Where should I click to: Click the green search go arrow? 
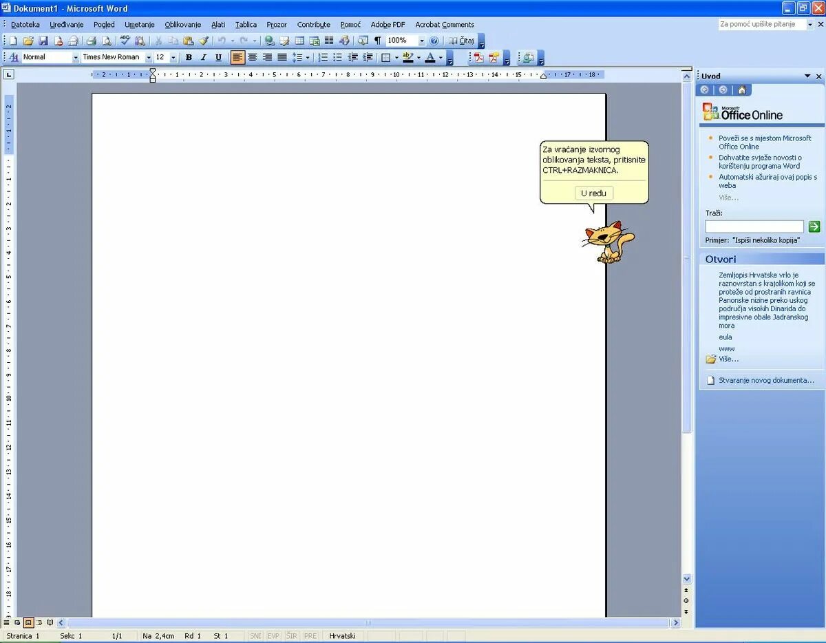click(814, 226)
